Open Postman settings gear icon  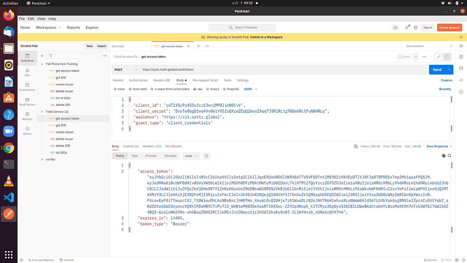coord(416,28)
